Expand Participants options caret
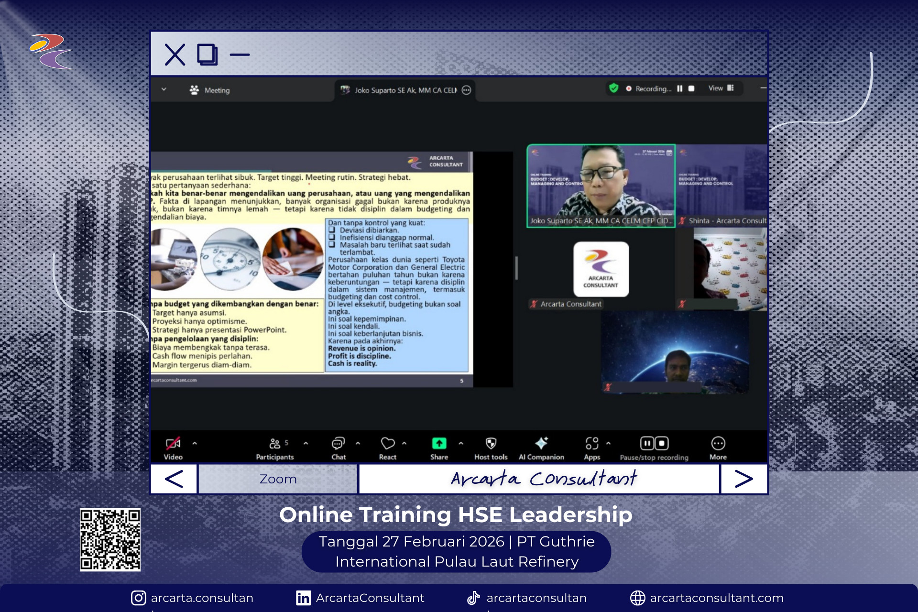Viewport: 918px width, 612px height. tap(306, 444)
